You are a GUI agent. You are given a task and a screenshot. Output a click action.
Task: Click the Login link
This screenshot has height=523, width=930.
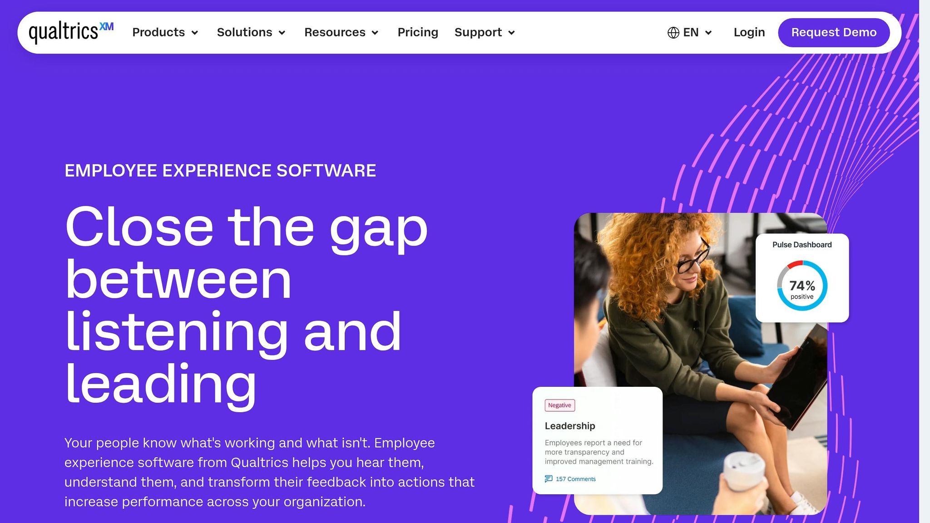click(749, 33)
